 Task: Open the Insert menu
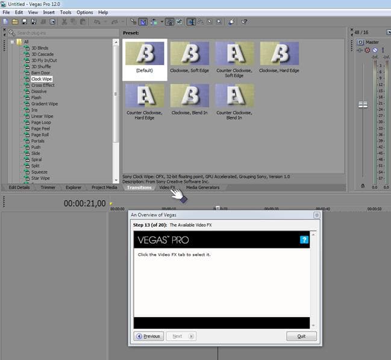(49, 12)
